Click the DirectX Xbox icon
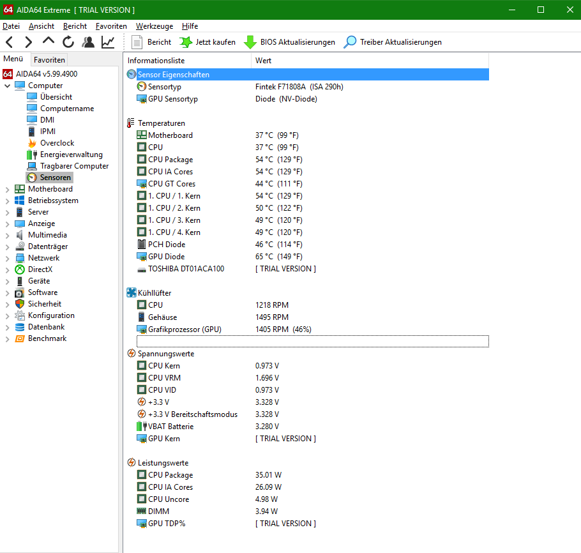 pyautogui.click(x=20, y=269)
